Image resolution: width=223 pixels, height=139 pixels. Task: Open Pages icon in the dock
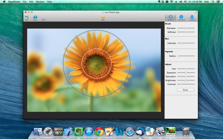point(109,131)
